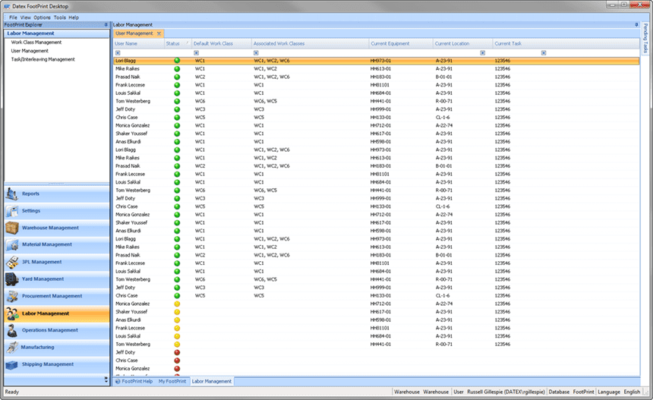
Task: Sort by Associated Work Classes column header
Action: [311, 44]
